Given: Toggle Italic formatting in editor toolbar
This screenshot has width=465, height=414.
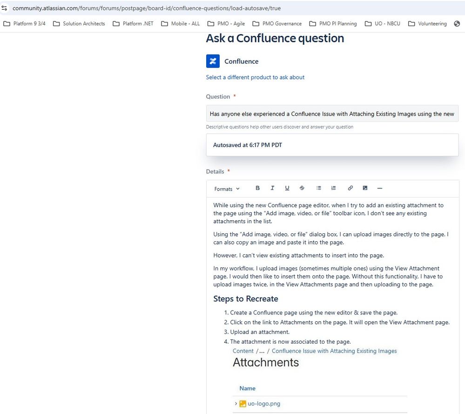Looking at the screenshot, I should coord(272,188).
